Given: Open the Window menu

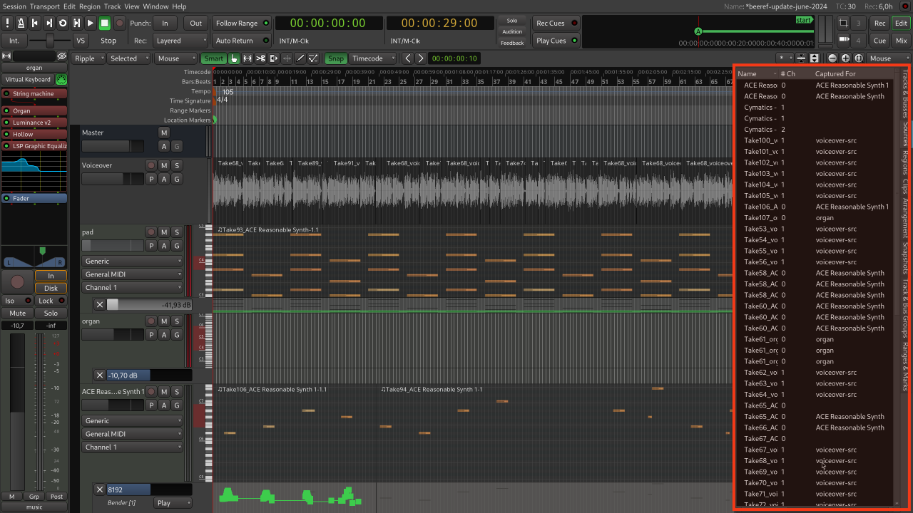Looking at the screenshot, I should tap(156, 6).
